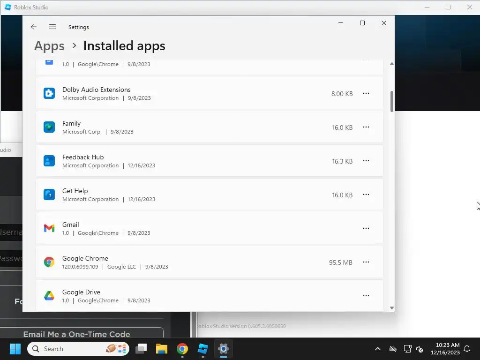Click the Settings vertical scrollbar thumb
This screenshot has width=480, height=360.
coord(392,101)
